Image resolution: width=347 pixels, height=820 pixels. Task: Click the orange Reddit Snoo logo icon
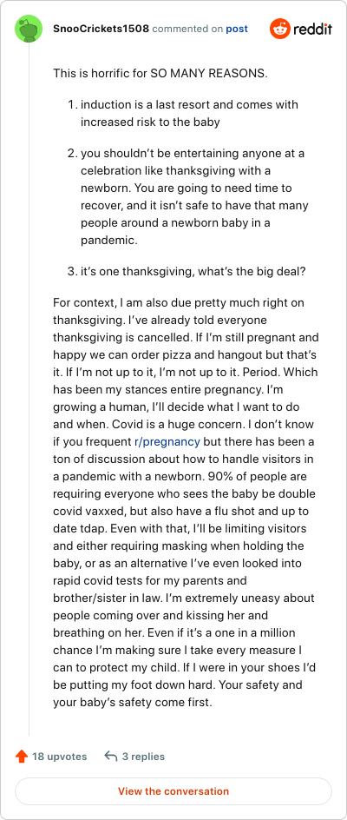[279, 30]
